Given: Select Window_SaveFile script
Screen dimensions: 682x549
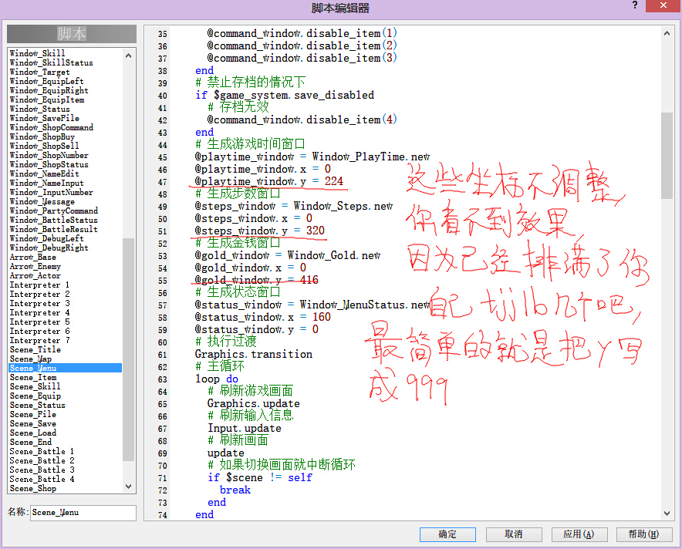Looking at the screenshot, I should pyautogui.click(x=45, y=118).
